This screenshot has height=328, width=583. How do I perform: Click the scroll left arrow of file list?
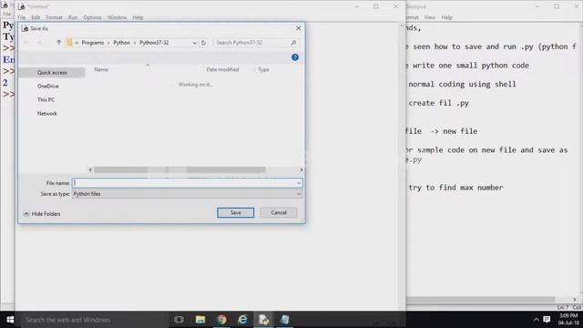coord(90,170)
